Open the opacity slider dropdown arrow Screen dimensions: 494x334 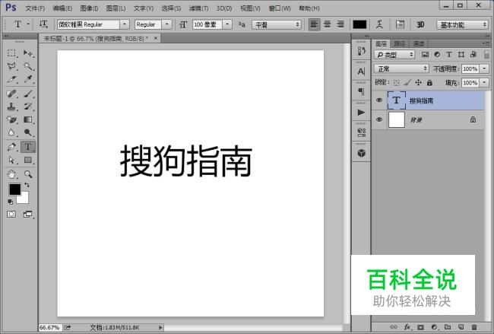pyautogui.click(x=485, y=68)
